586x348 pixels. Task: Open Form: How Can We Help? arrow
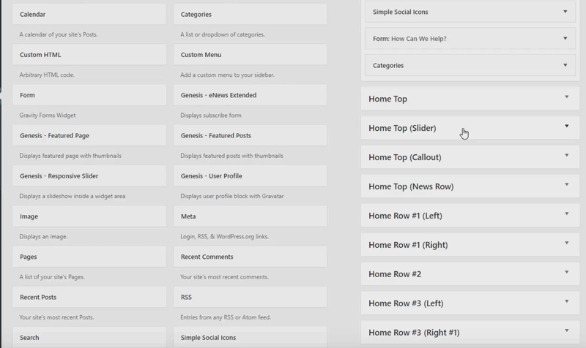[x=565, y=39]
